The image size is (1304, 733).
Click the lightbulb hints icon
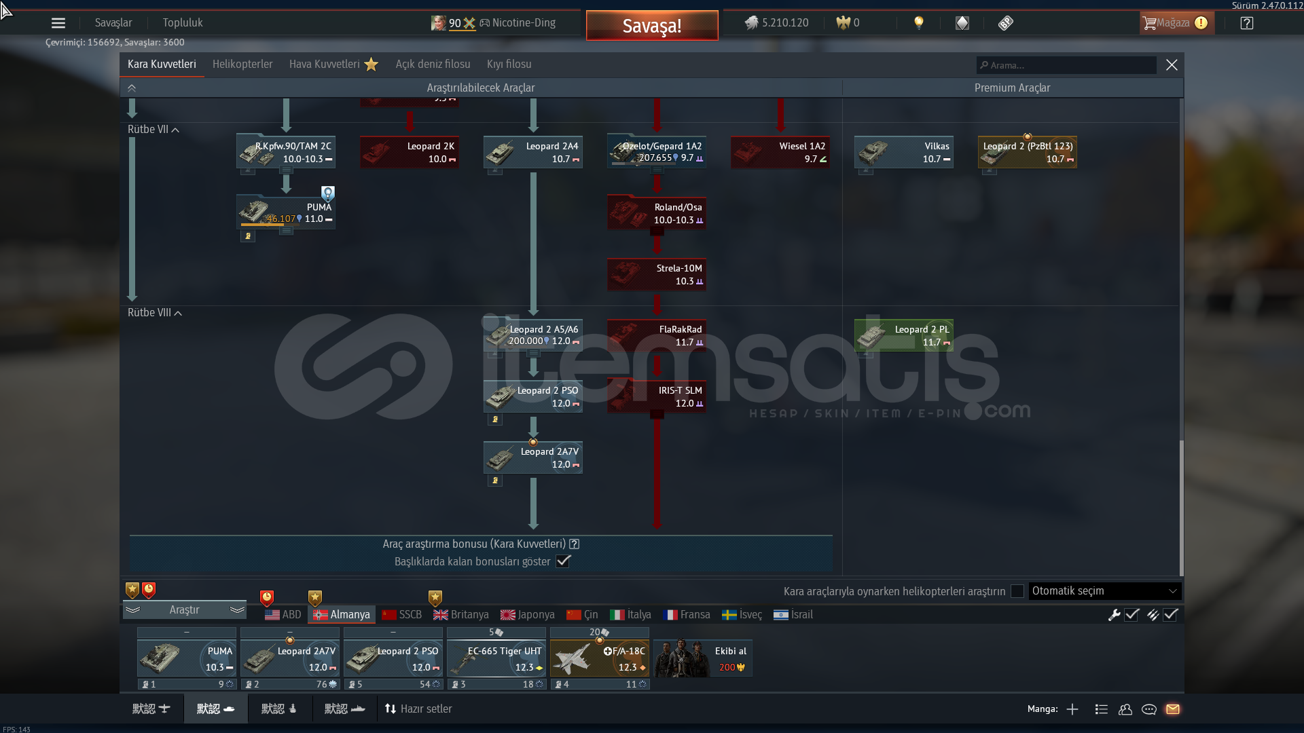tap(918, 22)
